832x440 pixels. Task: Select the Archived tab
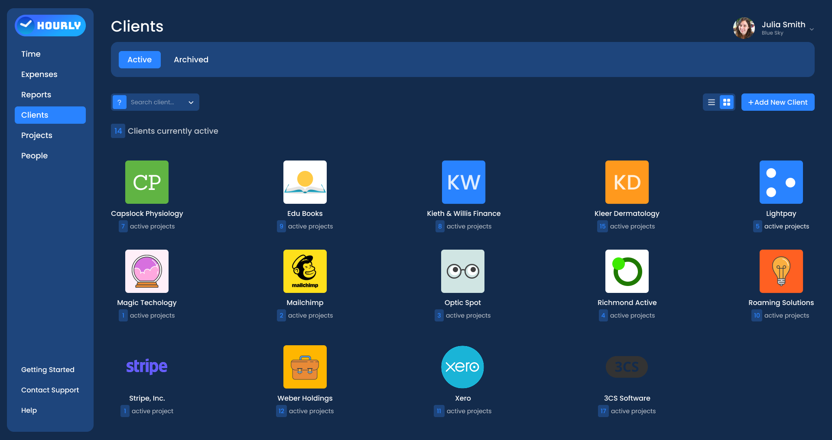pyautogui.click(x=191, y=60)
